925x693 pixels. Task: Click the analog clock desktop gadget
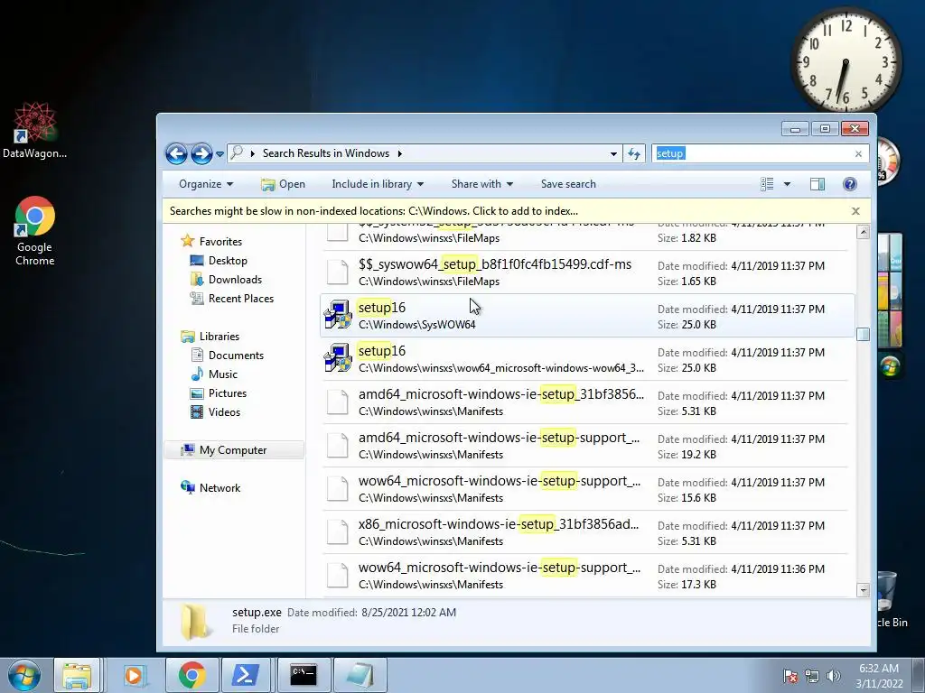(846, 60)
